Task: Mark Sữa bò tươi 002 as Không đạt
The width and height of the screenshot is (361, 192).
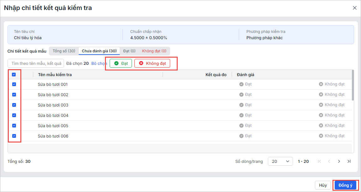Action: click(x=332, y=95)
